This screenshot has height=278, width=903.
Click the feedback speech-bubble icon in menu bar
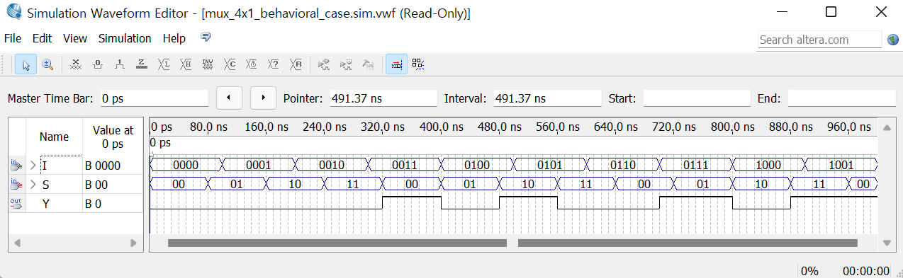pos(206,37)
